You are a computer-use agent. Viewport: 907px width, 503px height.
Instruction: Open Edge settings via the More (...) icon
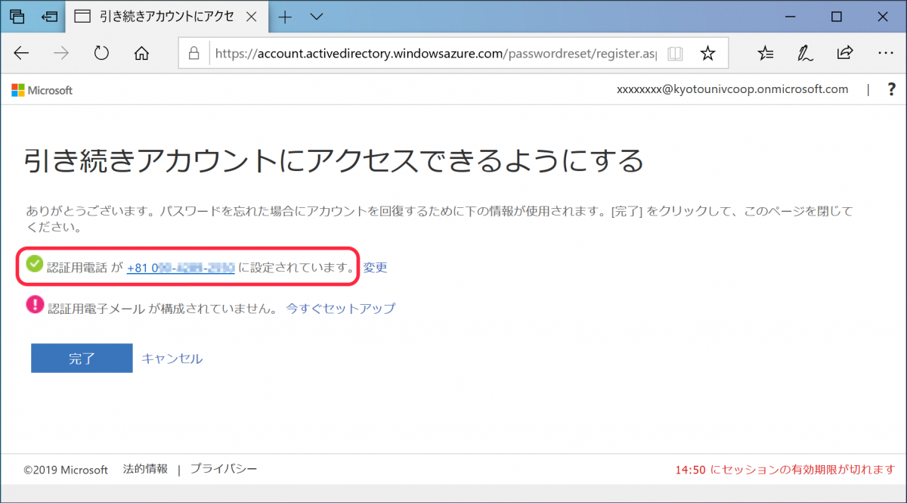(x=886, y=53)
